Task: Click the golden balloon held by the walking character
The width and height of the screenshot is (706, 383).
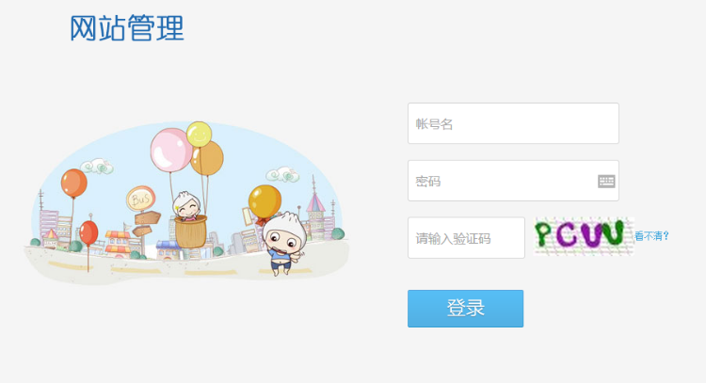Action: (x=265, y=202)
